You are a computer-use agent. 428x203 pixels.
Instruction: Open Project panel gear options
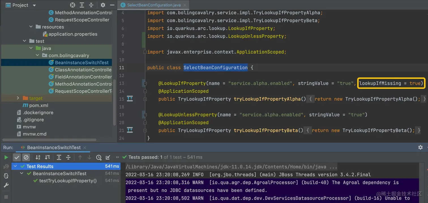[103, 5]
